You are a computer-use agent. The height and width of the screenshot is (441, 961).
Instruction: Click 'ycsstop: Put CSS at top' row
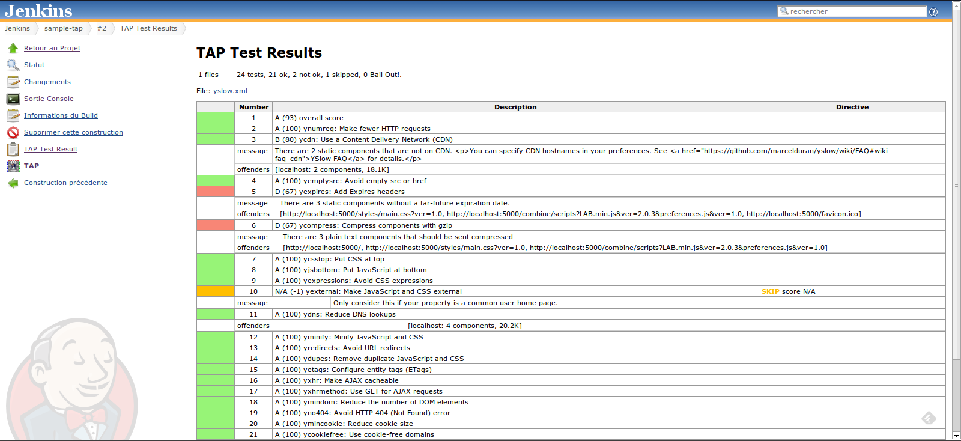click(571, 259)
